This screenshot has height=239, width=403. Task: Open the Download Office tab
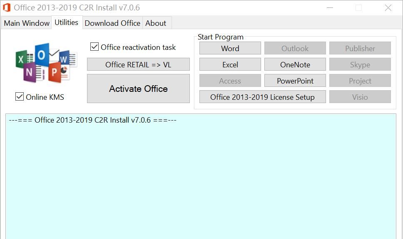(x=112, y=23)
